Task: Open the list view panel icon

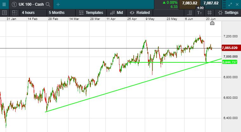Action: (x=4, y=13)
